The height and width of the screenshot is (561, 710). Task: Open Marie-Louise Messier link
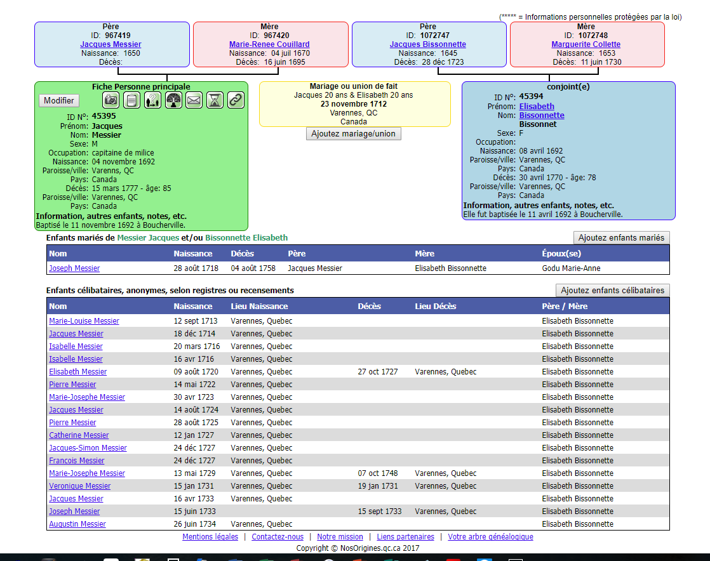point(84,320)
